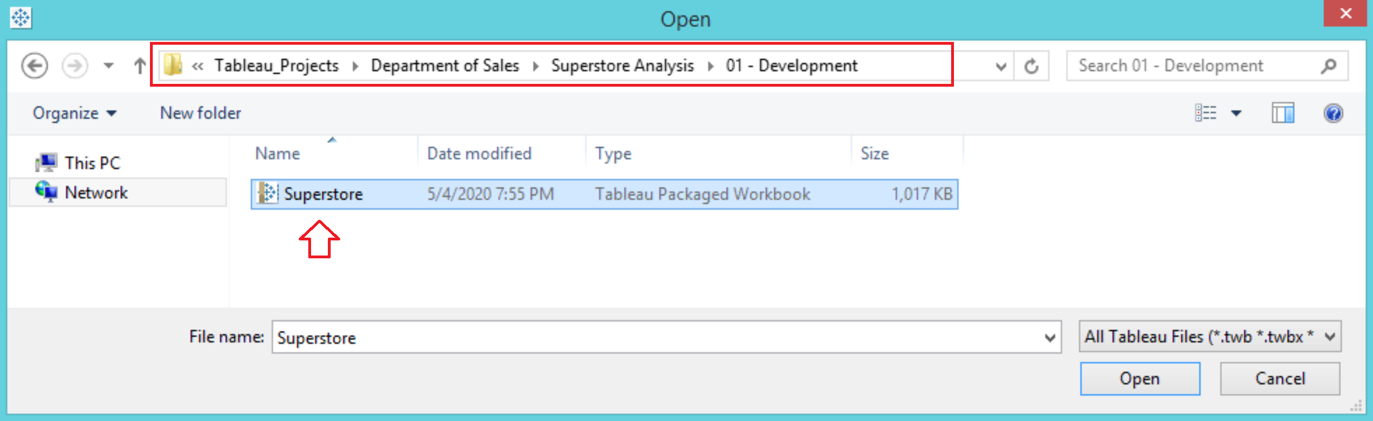Create a New folder
The height and width of the screenshot is (421, 1373).
(x=200, y=113)
